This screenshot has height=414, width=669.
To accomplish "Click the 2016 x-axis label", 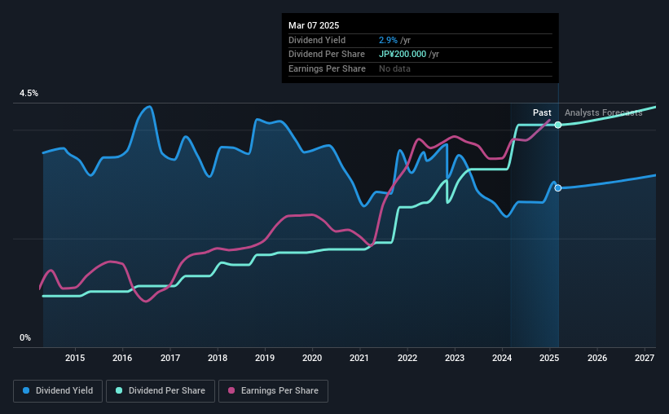I will [122, 358].
